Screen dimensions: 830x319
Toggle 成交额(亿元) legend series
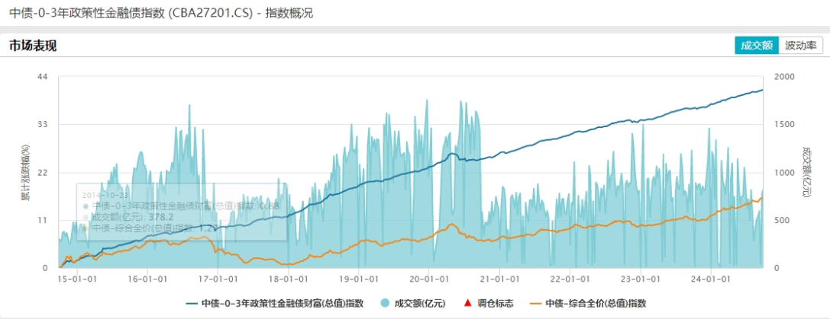coord(413,303)
